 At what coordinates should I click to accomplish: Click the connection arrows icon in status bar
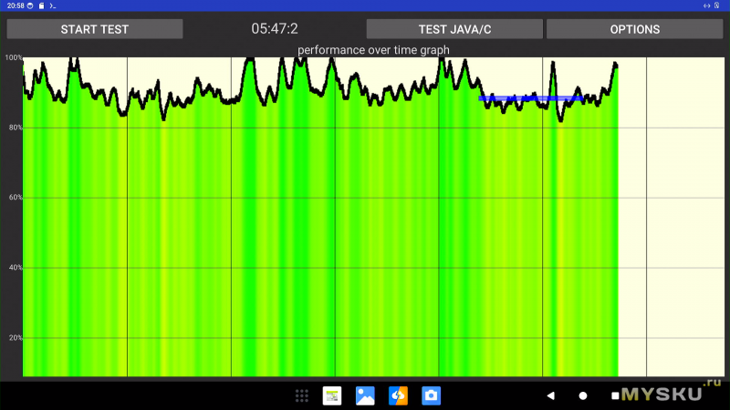[x=707, y=5]
